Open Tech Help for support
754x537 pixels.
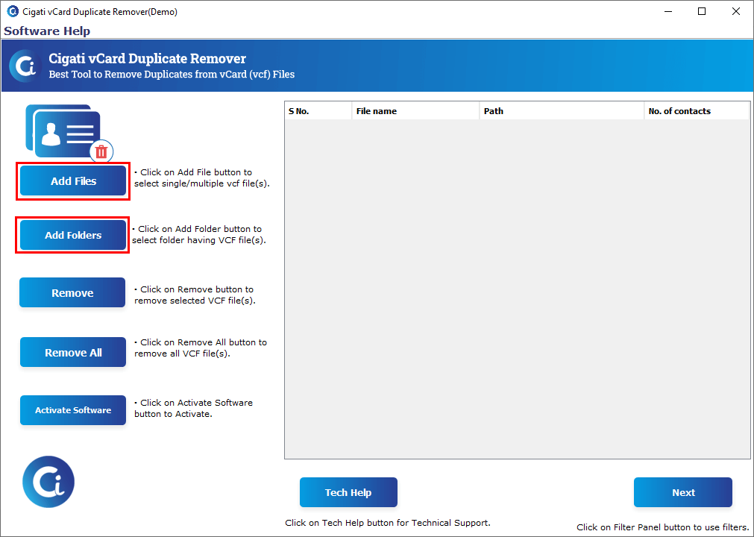pyautogui.click(x=348, y=492)
